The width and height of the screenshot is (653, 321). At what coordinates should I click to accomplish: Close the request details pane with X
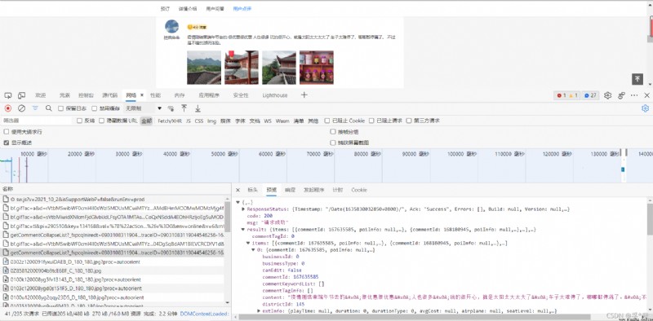[x=238, y=190]
